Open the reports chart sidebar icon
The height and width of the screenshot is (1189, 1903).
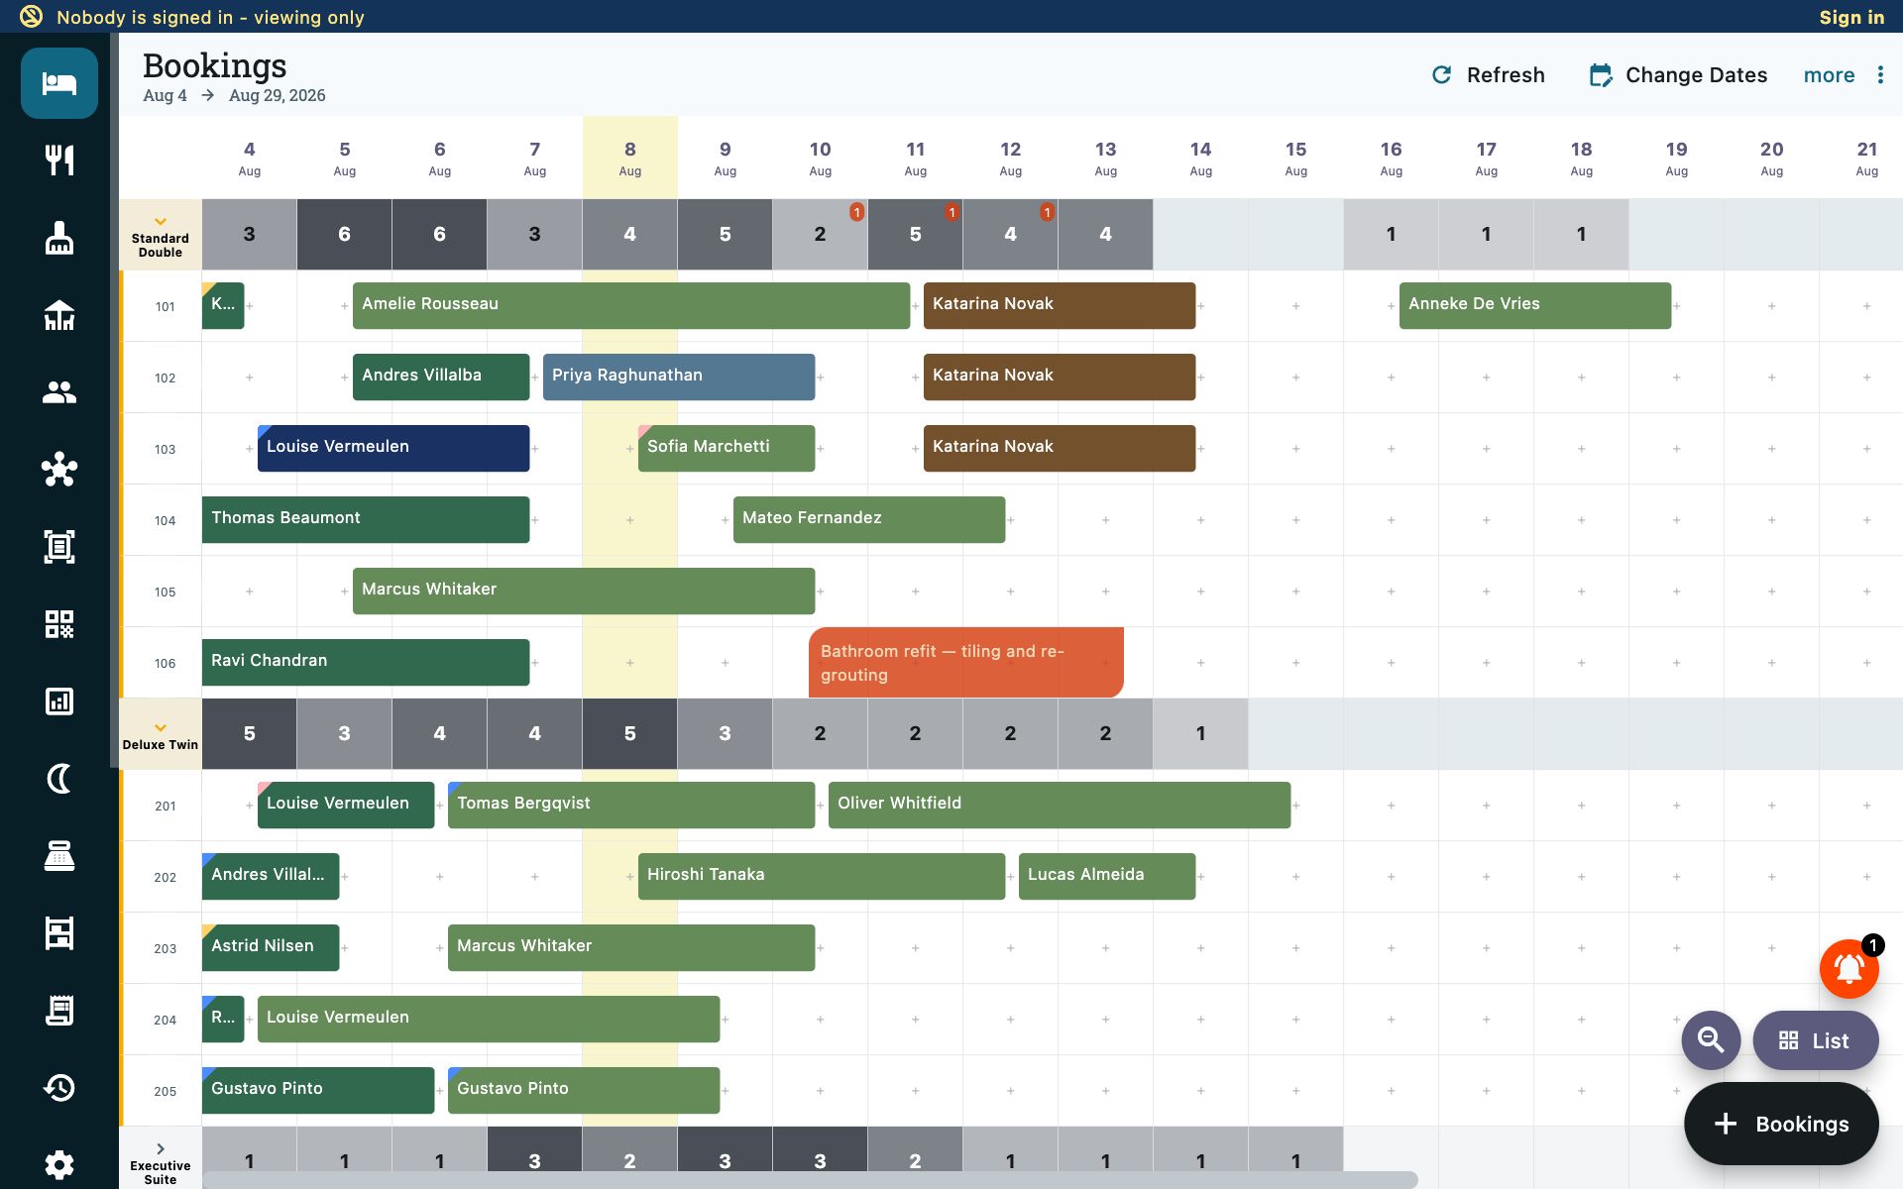click(x=59, y=702)
